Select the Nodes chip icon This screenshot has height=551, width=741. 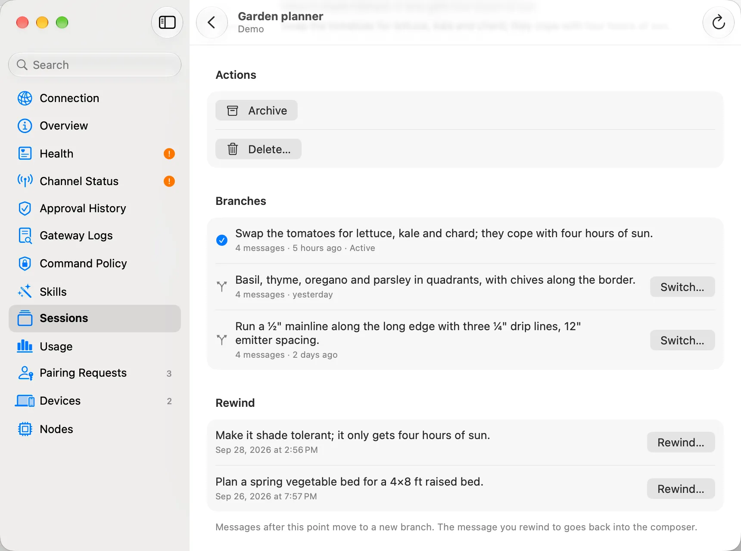[x=25, y=429]
